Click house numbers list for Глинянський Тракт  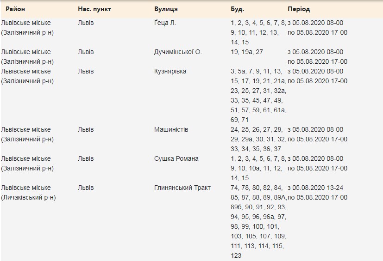coord(257,221)
